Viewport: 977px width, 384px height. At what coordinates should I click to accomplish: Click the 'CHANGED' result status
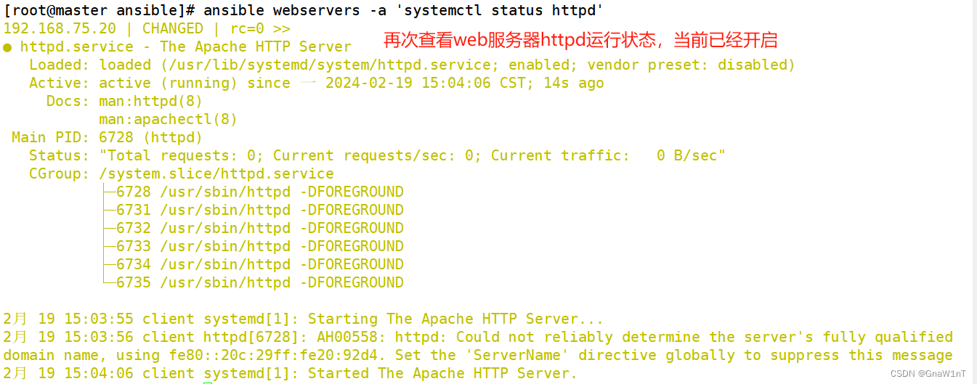tap(173, 28)
